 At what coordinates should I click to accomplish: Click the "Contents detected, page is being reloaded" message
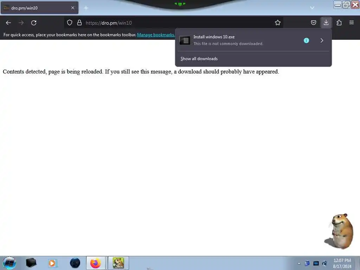click(141, 72)
